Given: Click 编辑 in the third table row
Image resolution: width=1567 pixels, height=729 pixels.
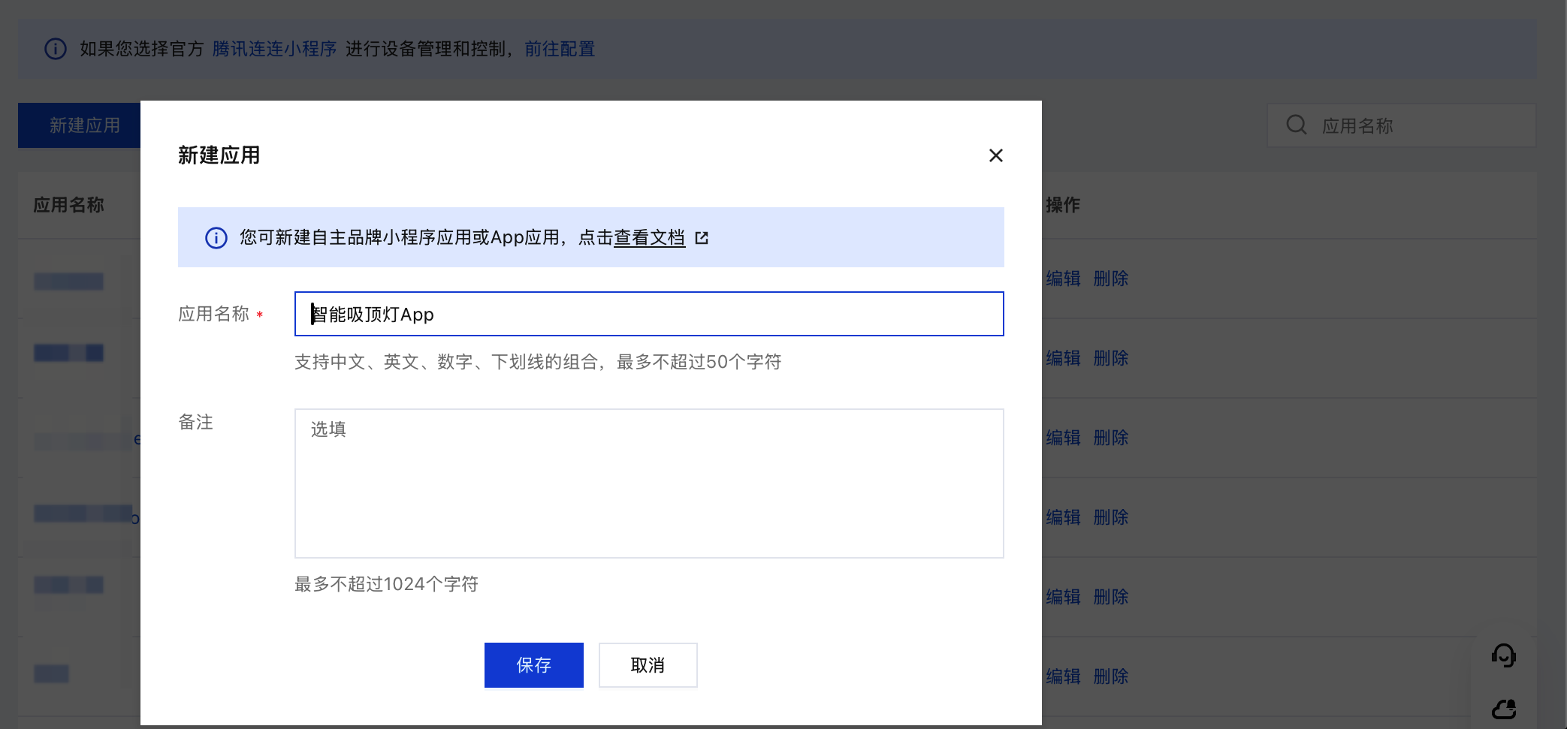Looking at the screenshot, I should tap(1064, 438).
